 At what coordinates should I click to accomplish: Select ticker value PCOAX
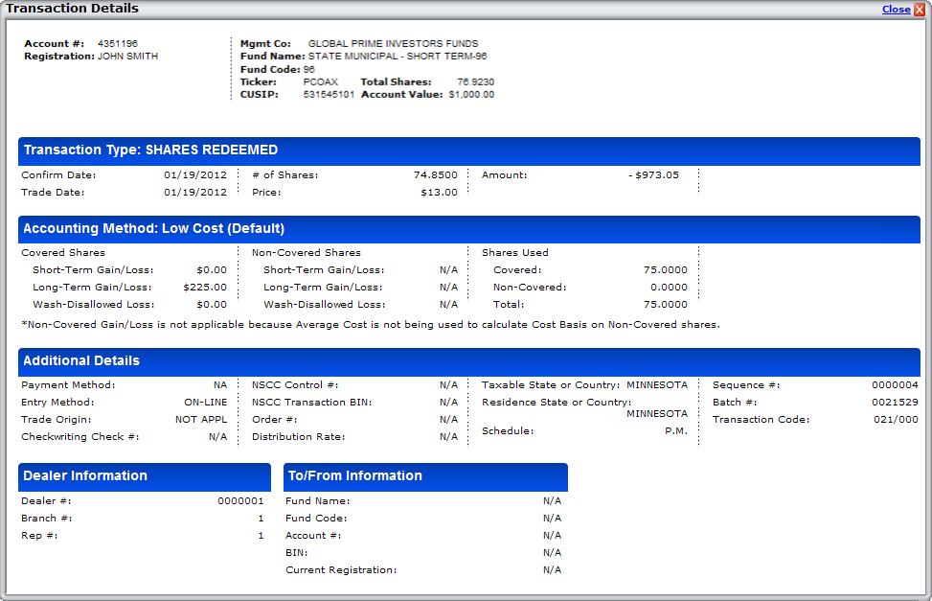point(320,81)
